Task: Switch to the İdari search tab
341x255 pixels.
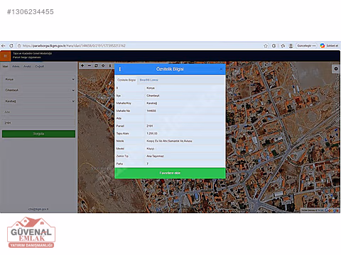Action: pos(5,67)
